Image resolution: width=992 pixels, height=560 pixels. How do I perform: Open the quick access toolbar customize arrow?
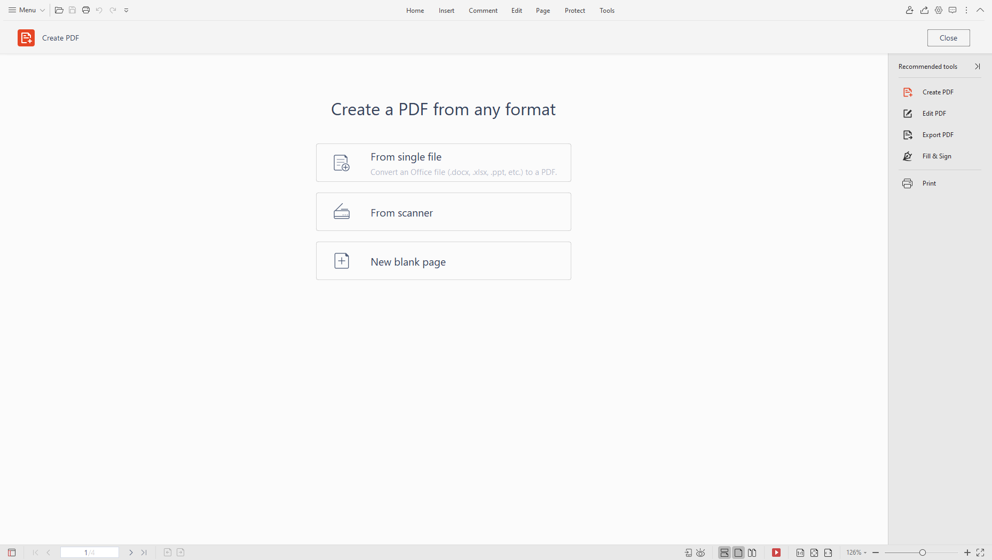[x=127, y=10]
